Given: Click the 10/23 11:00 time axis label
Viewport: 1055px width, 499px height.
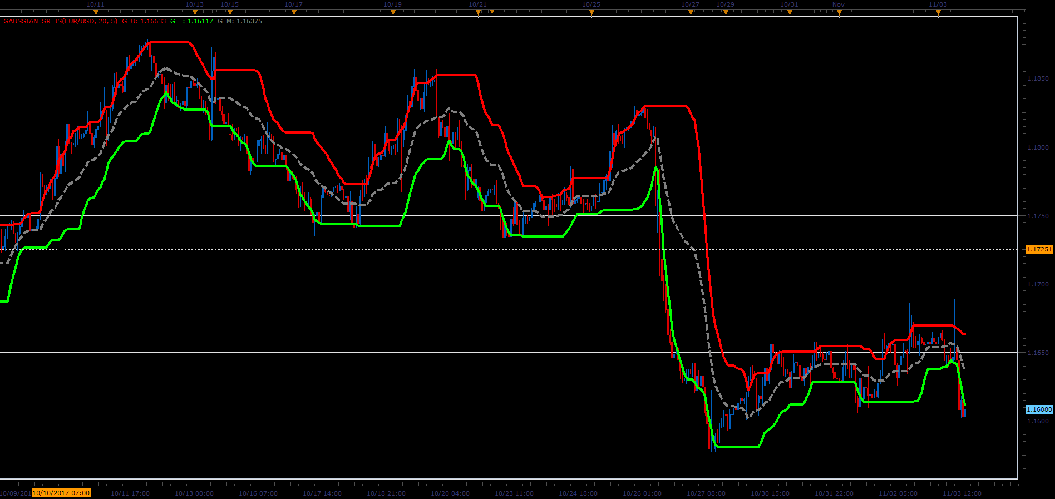Looking at the screenshot, I should click(x=514, y=493).
